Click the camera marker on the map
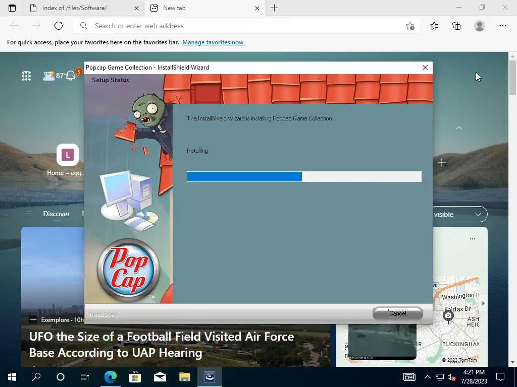This screenshot has height=387, width=517. click(x=448, y=316)
